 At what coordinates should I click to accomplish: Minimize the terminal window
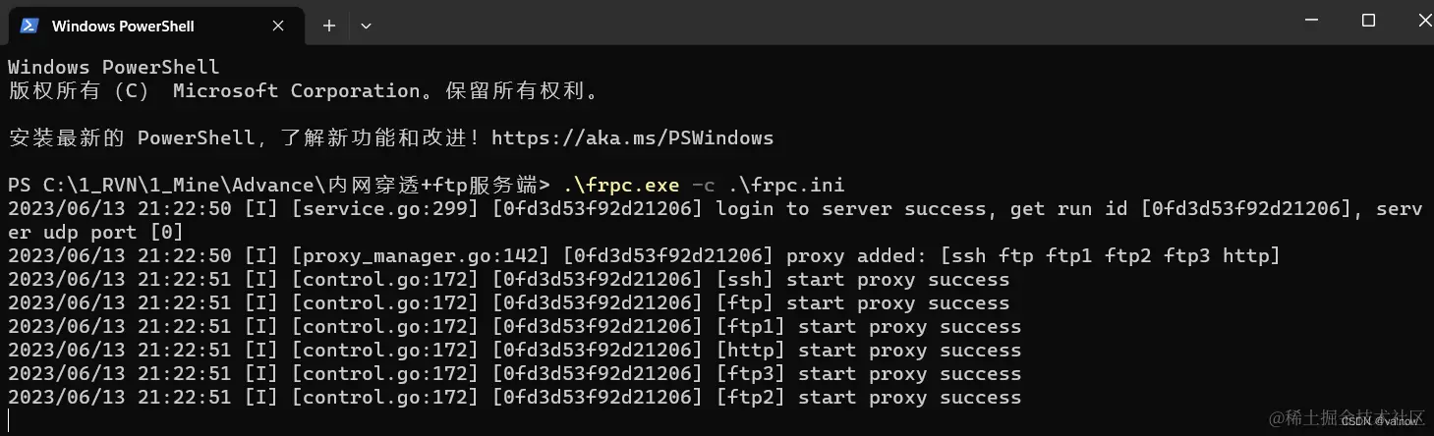(1312, 21)
